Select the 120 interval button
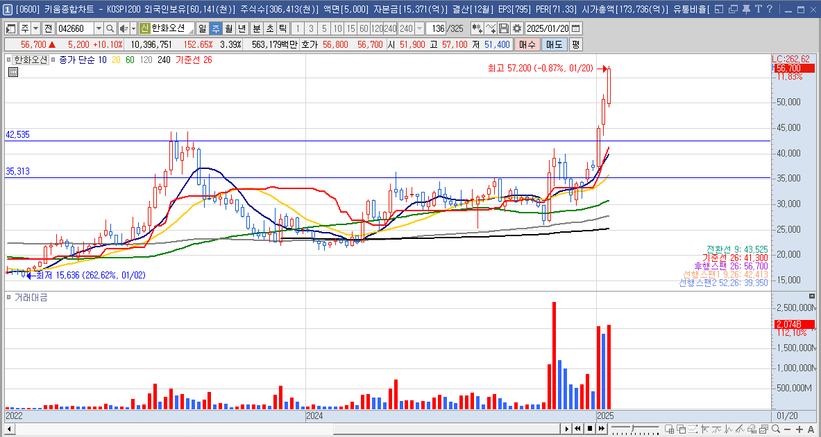Image resolution: width=821 pixels, height=437 pixels. pyautogui.click(x=377, y=29)
